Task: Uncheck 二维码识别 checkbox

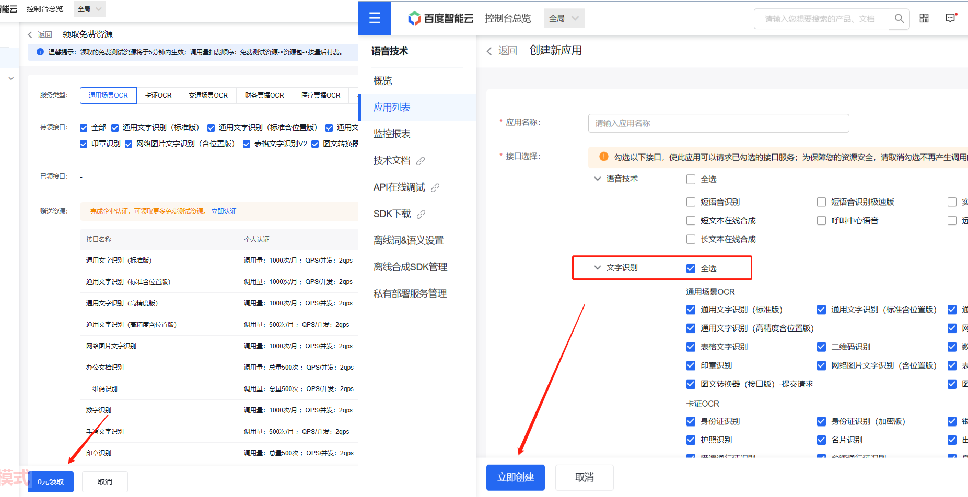Action: (x=821, y=347)
